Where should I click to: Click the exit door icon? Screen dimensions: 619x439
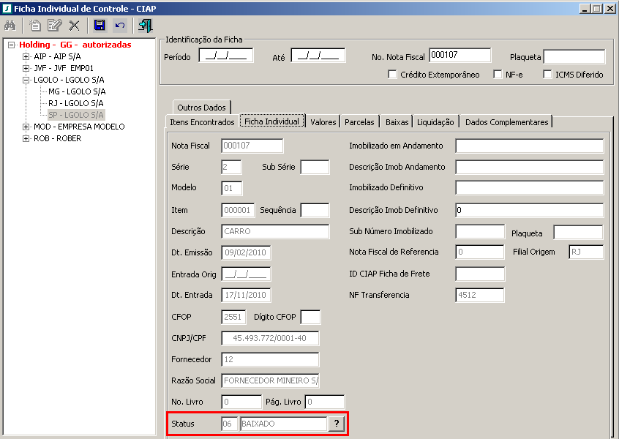[x=145, y=26]
